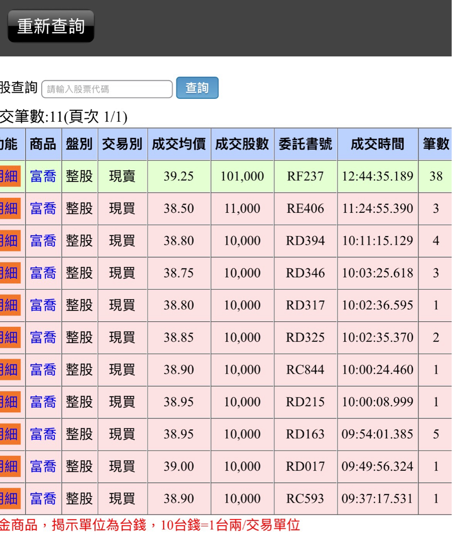Open 富喬 link in the RD163 row
Image resolution: width=452 pixels, height=555 pixels.
tap(43, 434)
